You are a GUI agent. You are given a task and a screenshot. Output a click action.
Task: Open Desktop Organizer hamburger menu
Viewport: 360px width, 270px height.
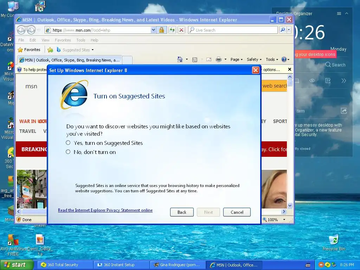click(339, 14)
